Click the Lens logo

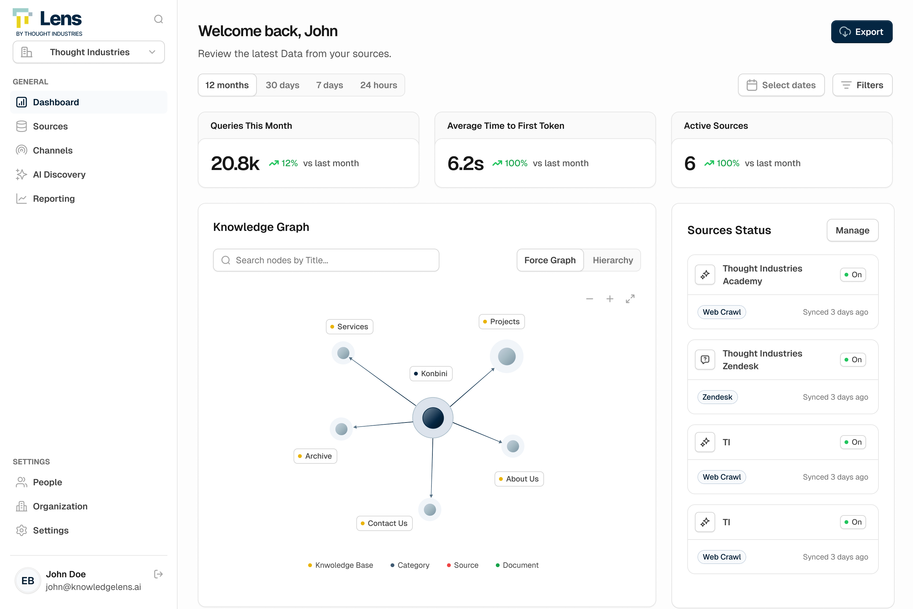[x=48, y=23]
